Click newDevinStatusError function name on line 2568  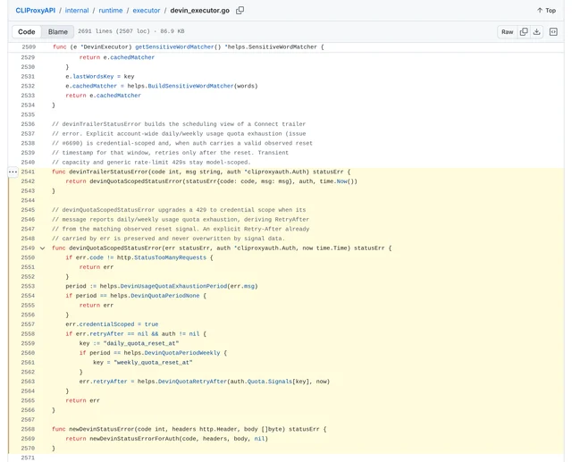(x=101, y=429)
